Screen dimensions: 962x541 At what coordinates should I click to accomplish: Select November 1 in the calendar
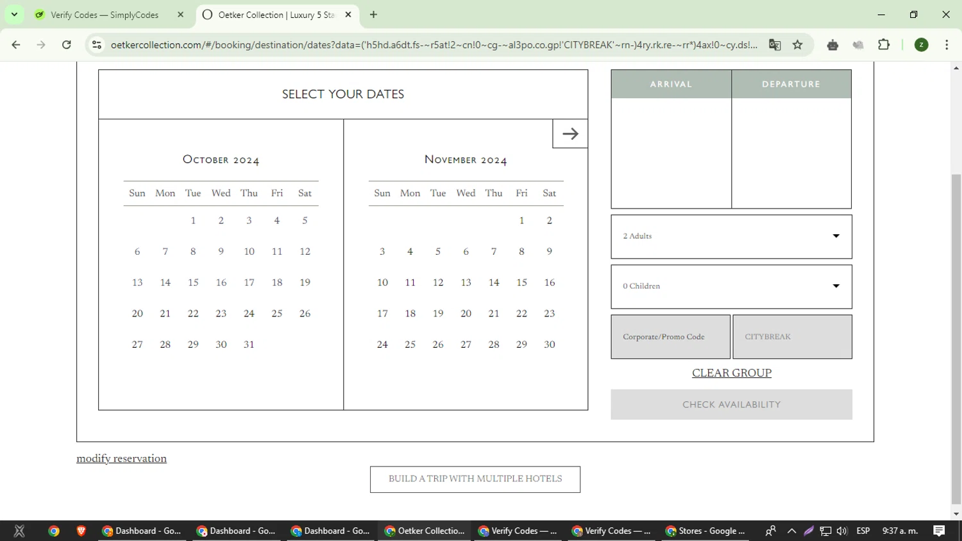pyautogui.click(x=521, y=221)
